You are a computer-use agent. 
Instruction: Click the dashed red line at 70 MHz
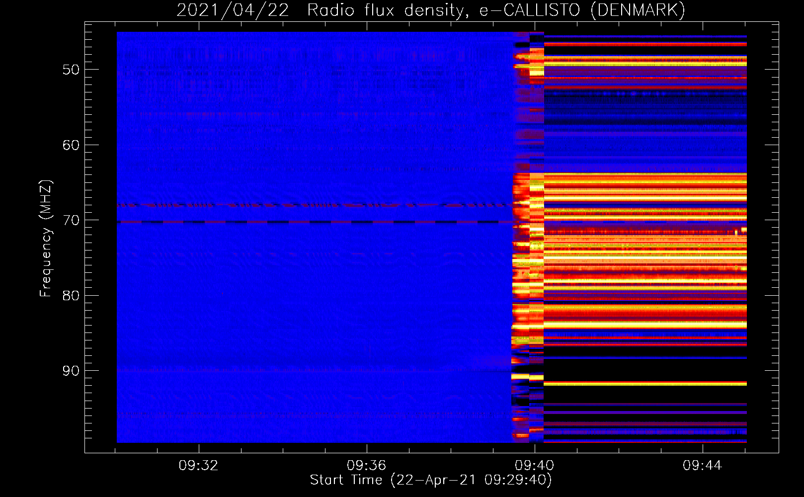tap(315, 222)
